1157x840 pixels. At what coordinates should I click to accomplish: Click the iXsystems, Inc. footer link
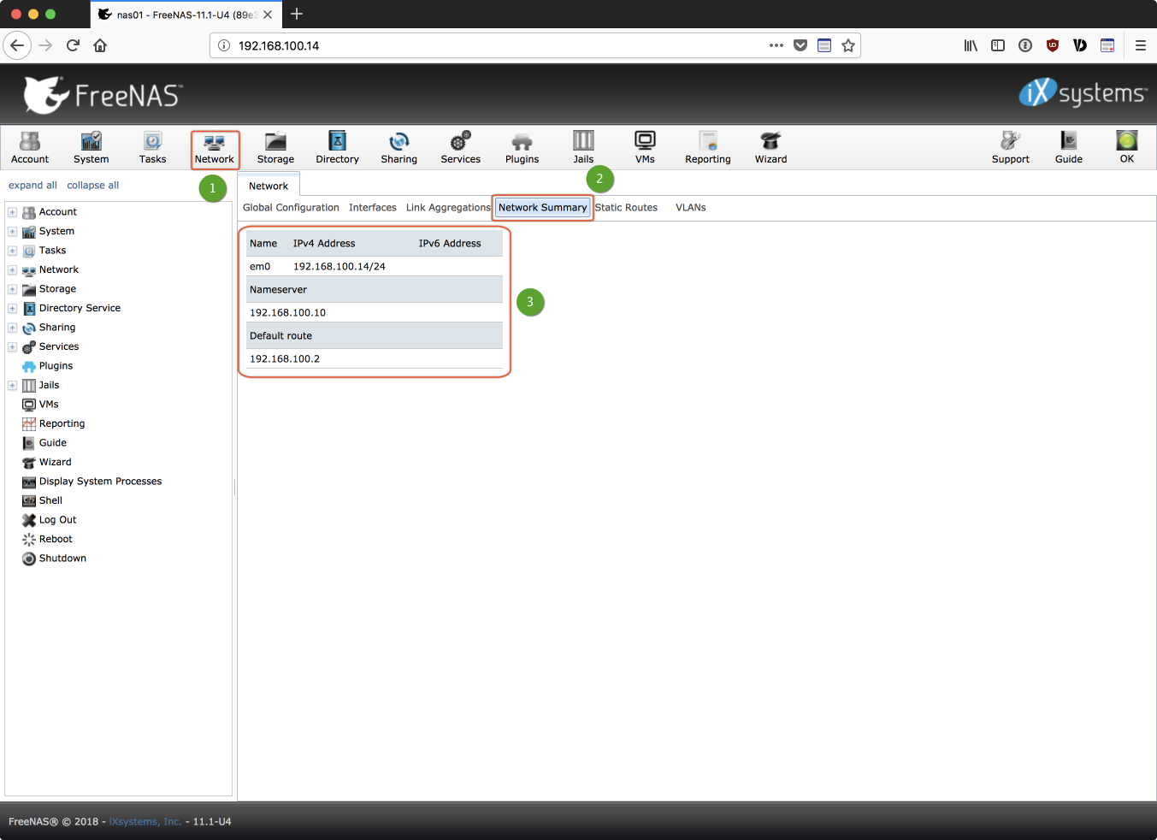tap(145, 822)
